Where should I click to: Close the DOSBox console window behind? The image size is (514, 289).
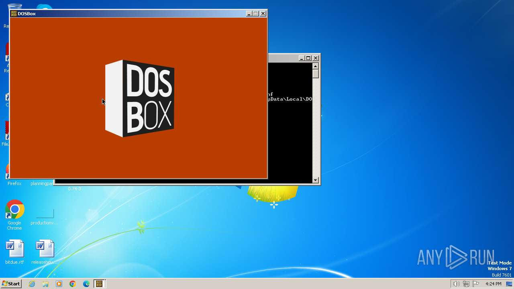coord(316,58)
